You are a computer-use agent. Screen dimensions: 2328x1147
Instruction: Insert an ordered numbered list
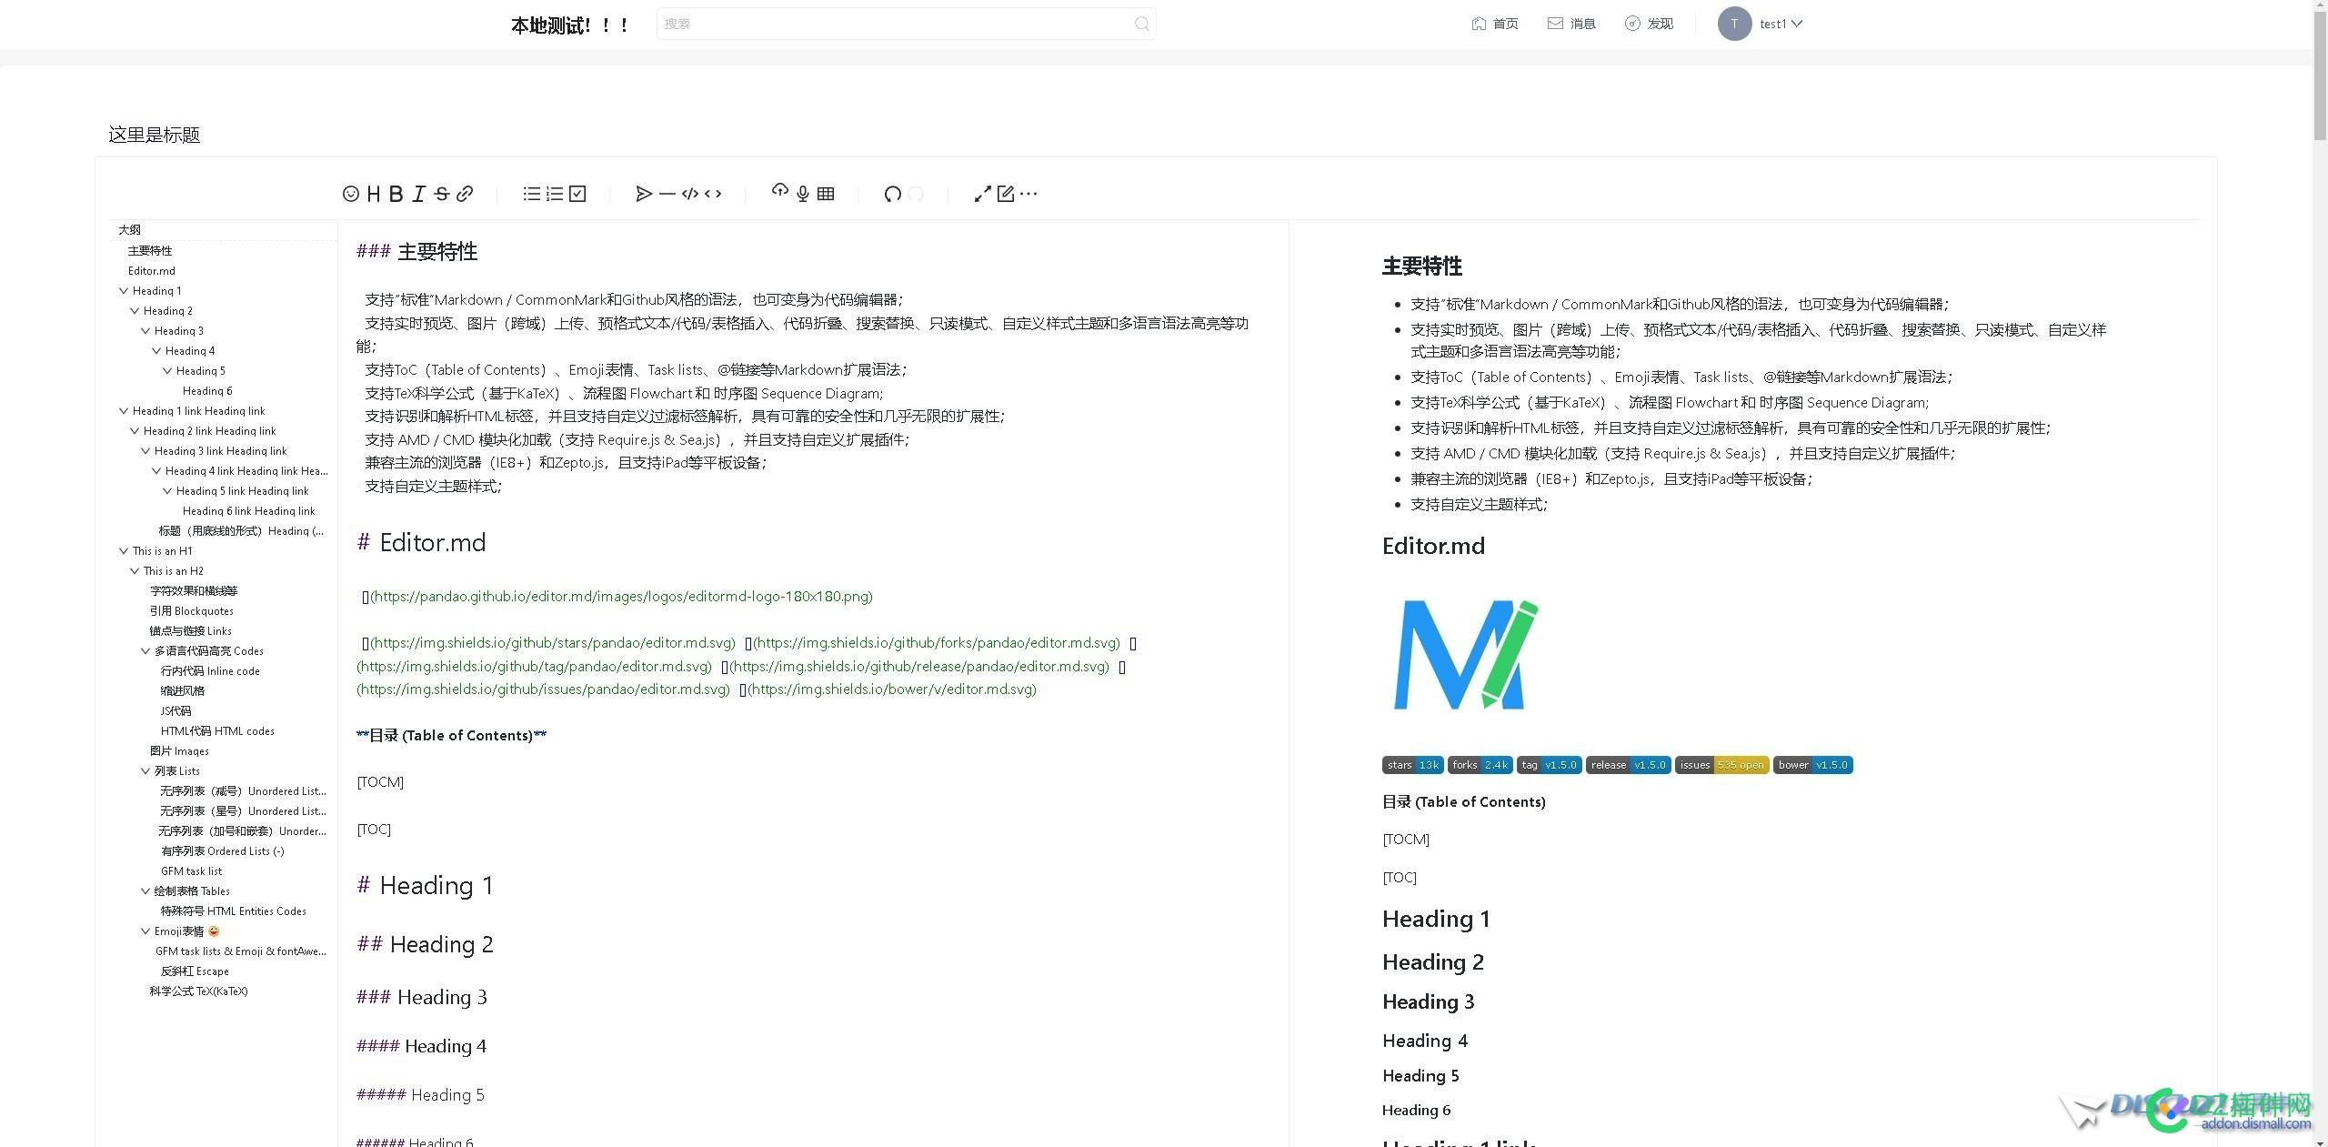(555, 194)
